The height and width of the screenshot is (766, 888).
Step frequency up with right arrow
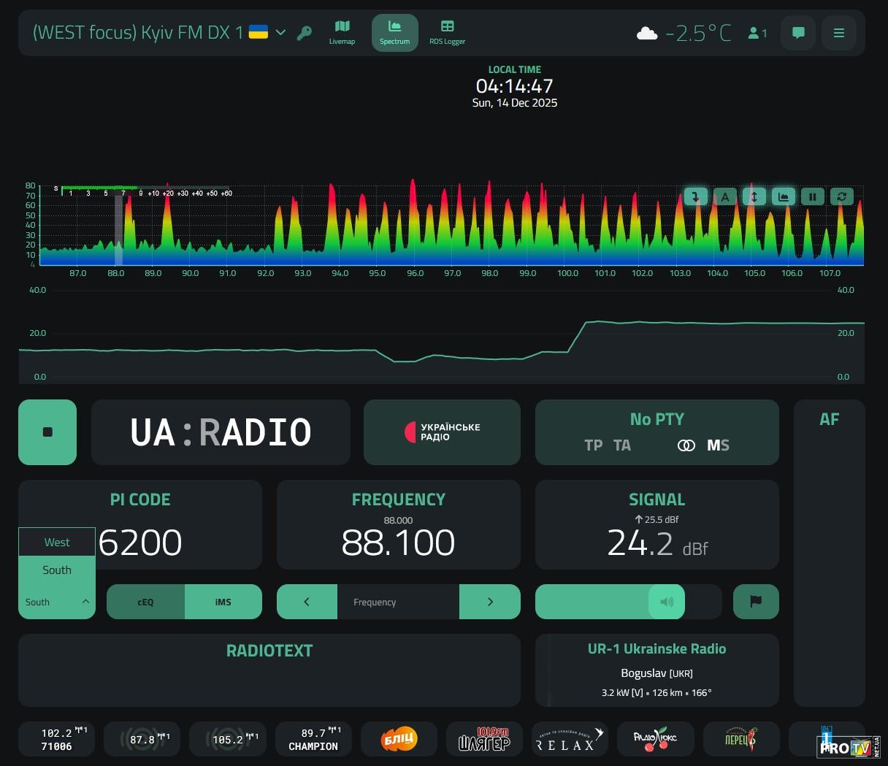pos(490,602)
